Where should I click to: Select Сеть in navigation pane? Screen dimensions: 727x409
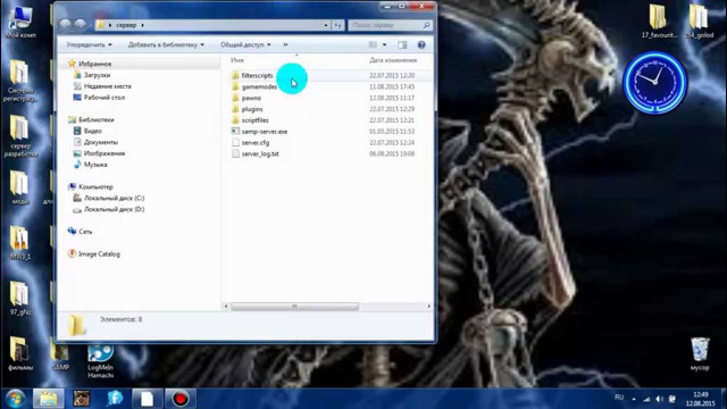pos(85,232)
